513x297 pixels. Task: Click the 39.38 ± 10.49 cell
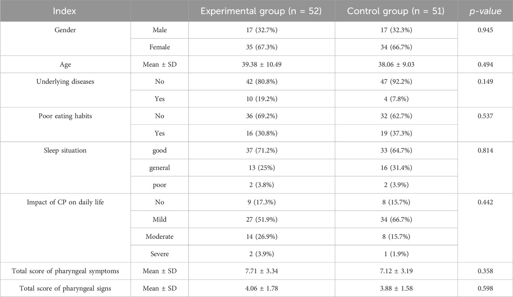coord(261,64)
